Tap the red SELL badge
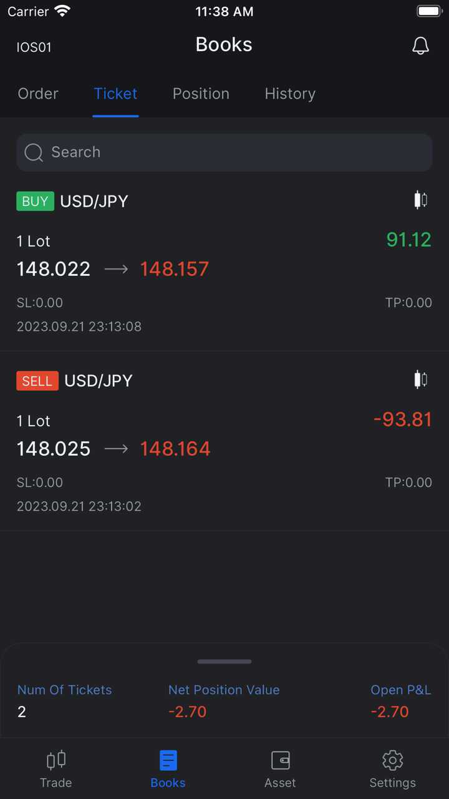Viewport: 449px width, 799px height. tap(37, 381)
